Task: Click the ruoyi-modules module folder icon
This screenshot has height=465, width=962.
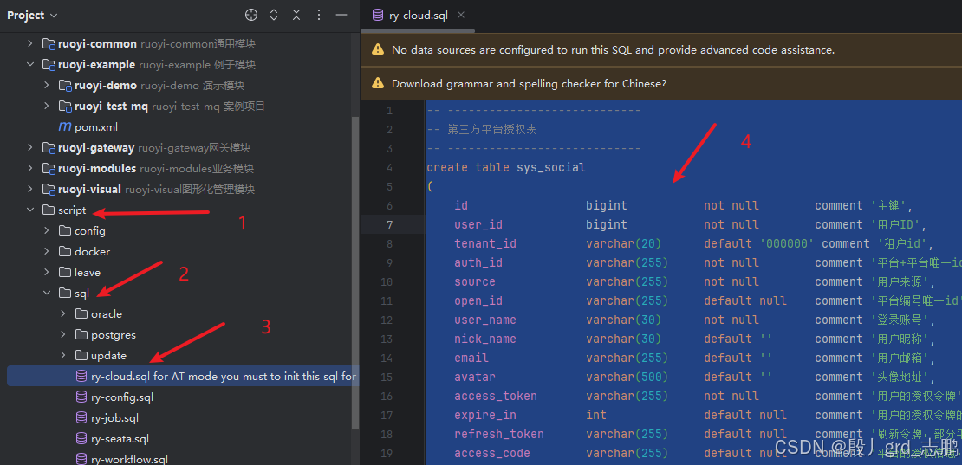Action: pyautogui.click(x=49, y=169)
